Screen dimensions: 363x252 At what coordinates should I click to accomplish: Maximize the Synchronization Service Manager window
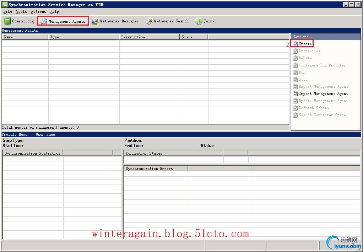tap(351, 4)
